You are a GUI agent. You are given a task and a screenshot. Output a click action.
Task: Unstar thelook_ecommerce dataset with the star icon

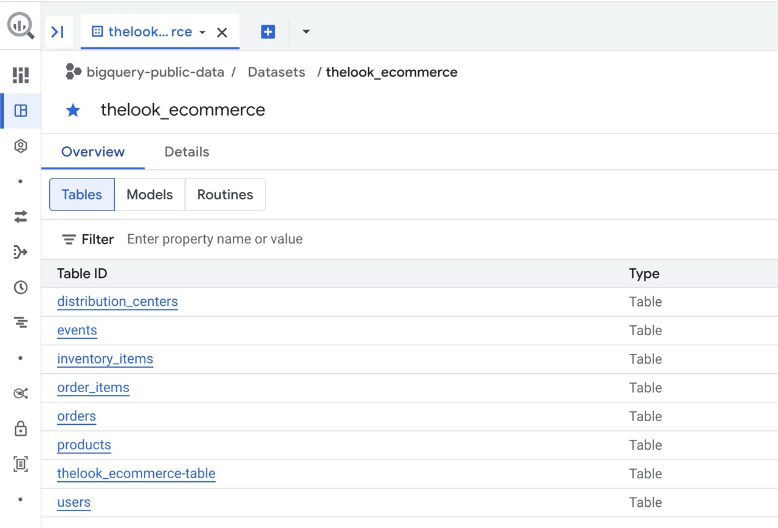73,110
